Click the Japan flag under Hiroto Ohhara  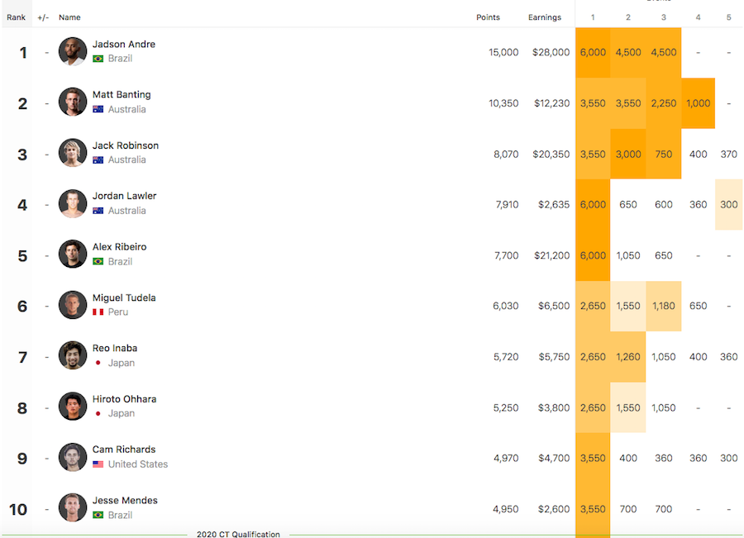tap(98, 414)
